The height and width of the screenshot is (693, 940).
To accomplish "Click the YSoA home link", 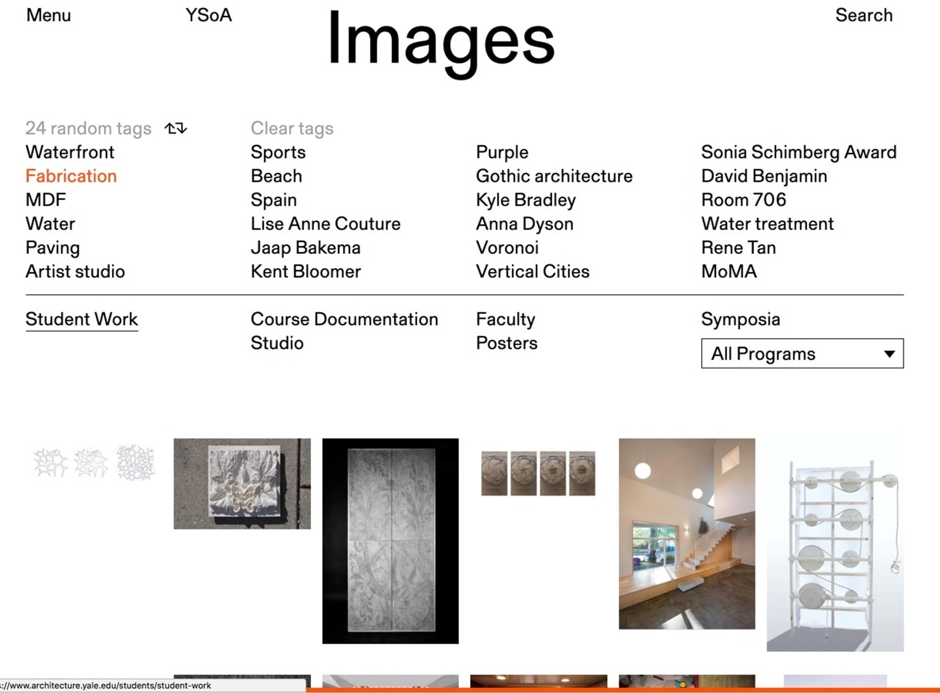I will pyautogui.click(x=208, y=15).
